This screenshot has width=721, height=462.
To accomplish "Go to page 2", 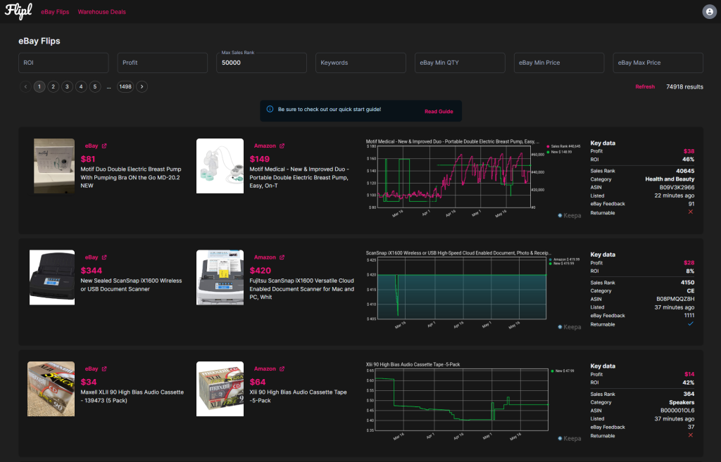I will pos(54,86).
